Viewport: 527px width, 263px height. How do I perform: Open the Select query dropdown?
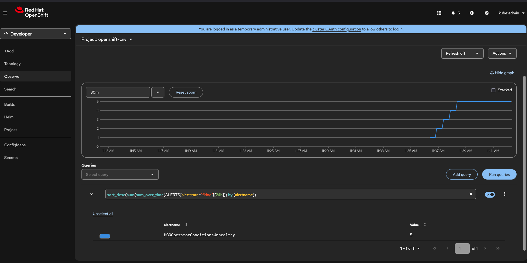120,174
